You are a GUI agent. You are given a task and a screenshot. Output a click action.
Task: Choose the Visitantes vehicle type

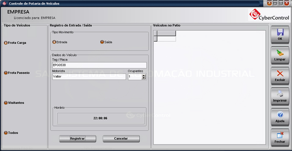point(6,103)
